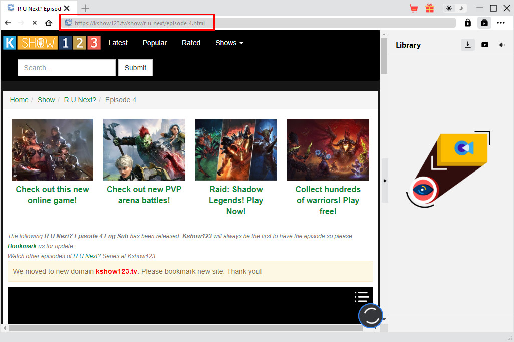Switch to light mode sun toggle

coord(448,8)
